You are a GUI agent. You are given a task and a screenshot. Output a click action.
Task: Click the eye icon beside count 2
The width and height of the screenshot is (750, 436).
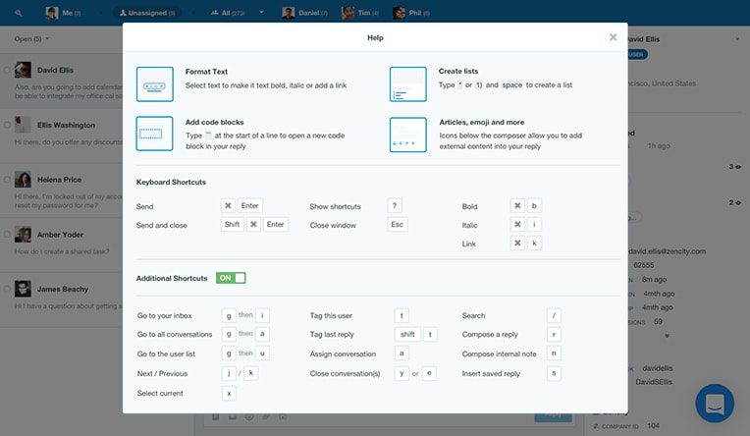738,202
